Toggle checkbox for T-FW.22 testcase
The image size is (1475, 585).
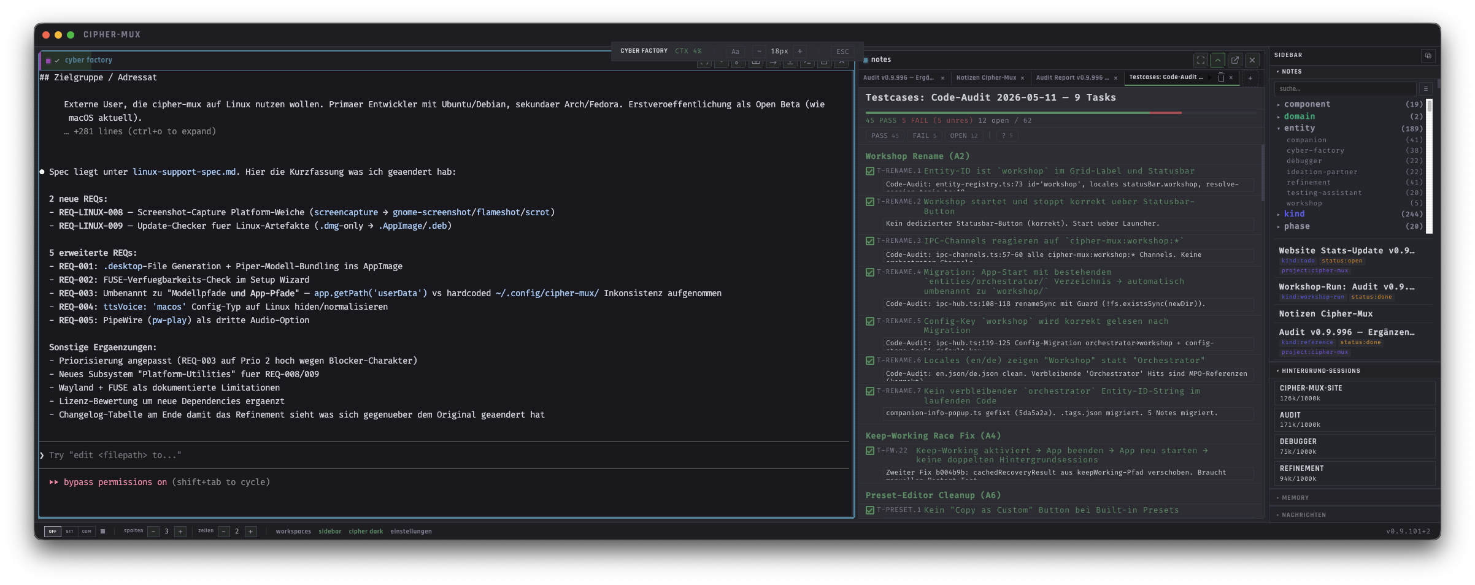click(x=869, y=451)
